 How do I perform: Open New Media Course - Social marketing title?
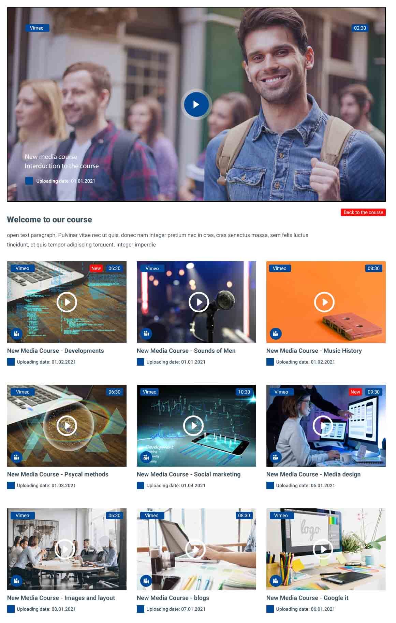(188, 474)
